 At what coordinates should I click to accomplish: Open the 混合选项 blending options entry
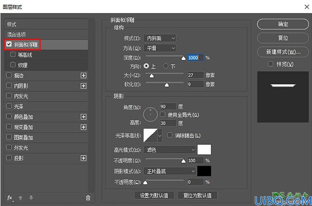point(46,35)
